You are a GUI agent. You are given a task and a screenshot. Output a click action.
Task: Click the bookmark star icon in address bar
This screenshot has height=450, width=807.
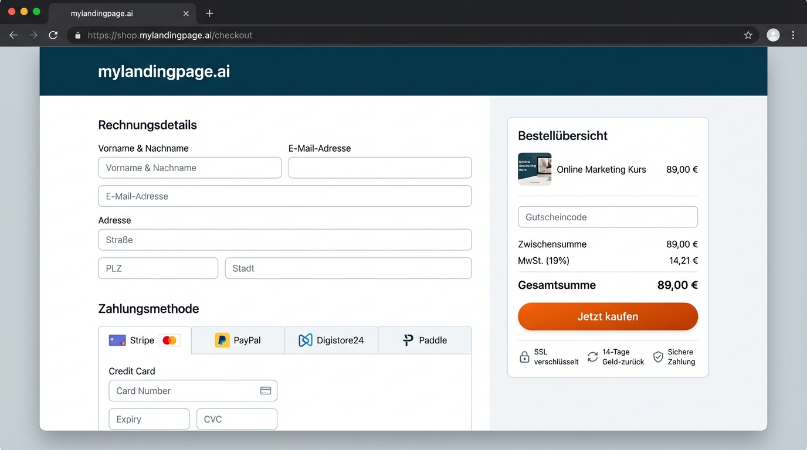(x=748, y=35)
